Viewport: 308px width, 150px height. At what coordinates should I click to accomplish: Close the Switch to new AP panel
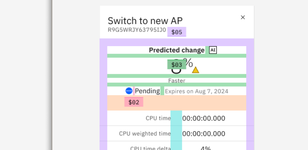[243, 17]
